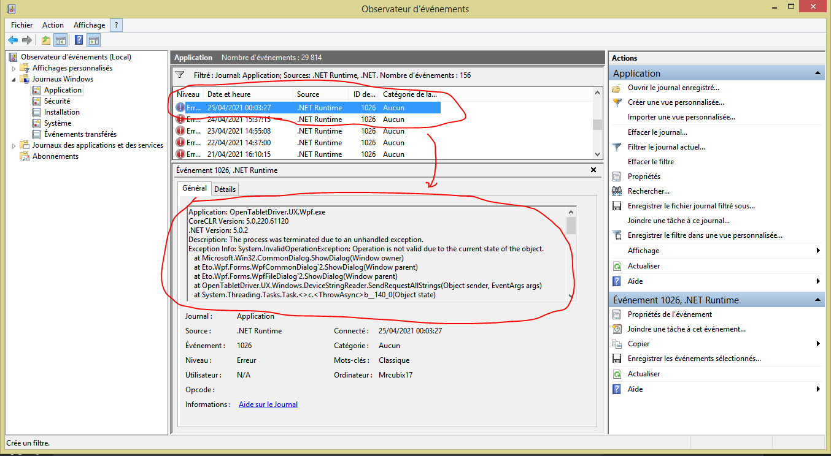Open the Affichage submenu arrow in Actions

(x=818, y=251)
